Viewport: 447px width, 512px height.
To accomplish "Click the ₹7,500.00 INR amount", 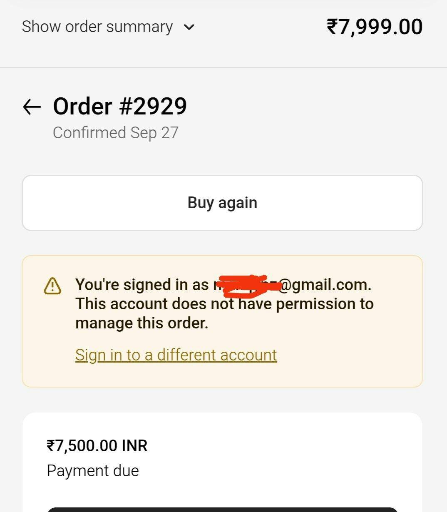I will click(x=97, y=446).
